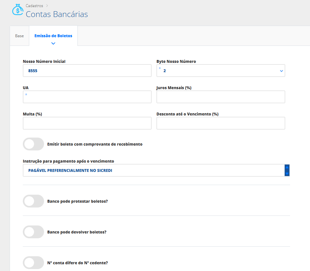Switch on N° conta difere do cedente

point(33,263)
